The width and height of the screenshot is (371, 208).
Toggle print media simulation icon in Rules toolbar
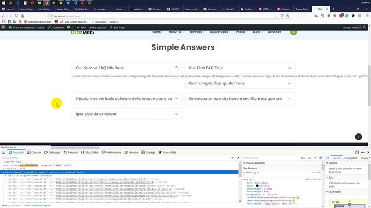(x=321, y=158)
